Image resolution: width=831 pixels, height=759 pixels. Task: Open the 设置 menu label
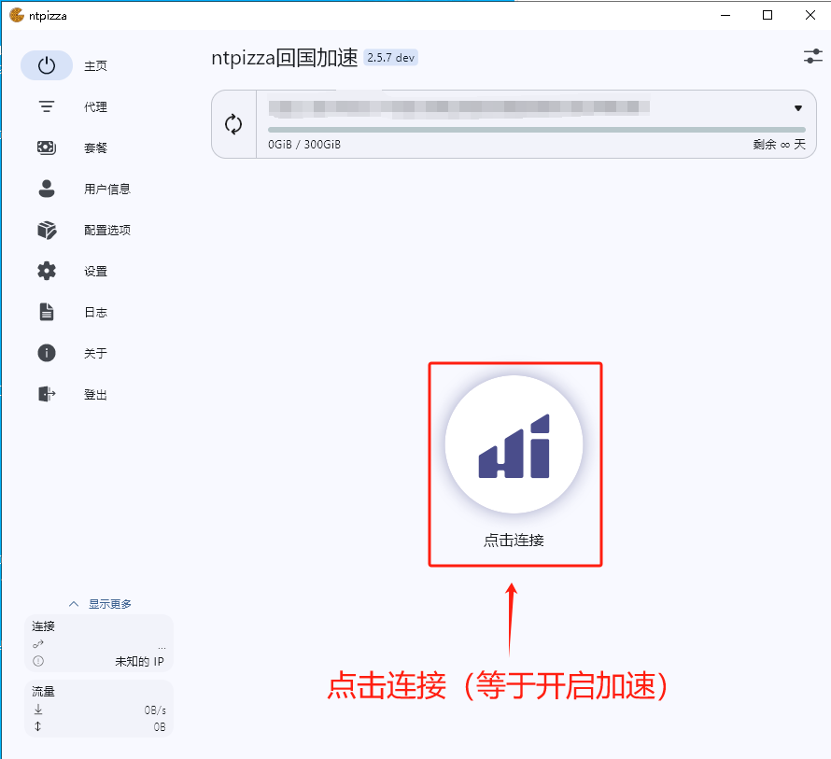click(x=95, y=271)
